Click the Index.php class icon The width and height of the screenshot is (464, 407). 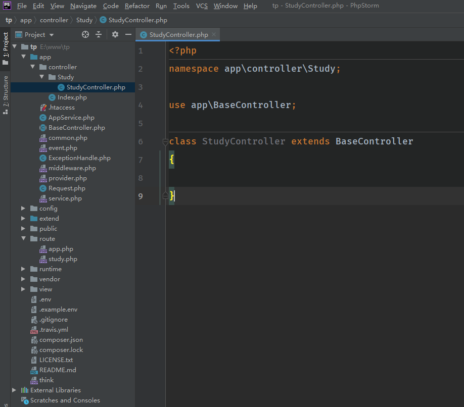point(52,97)
